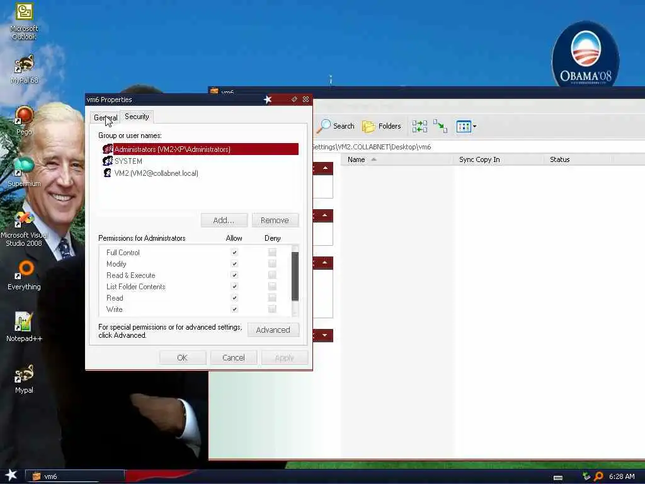Screen dimensions: 645x484
Task: Open the Pego desktop shortcut
Action: click(x=24, y=120)
